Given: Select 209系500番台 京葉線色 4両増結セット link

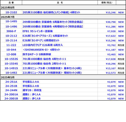Looking at the screenshot, I should tap(53, 27).
